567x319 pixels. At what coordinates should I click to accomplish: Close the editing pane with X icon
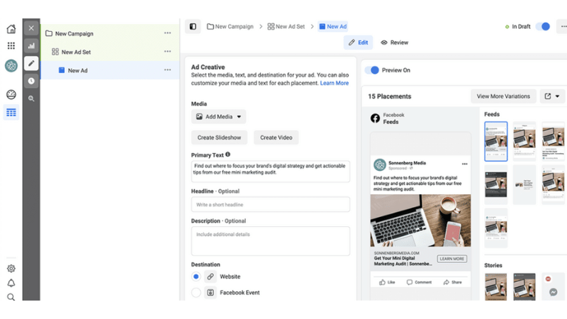tap(31, 28)
